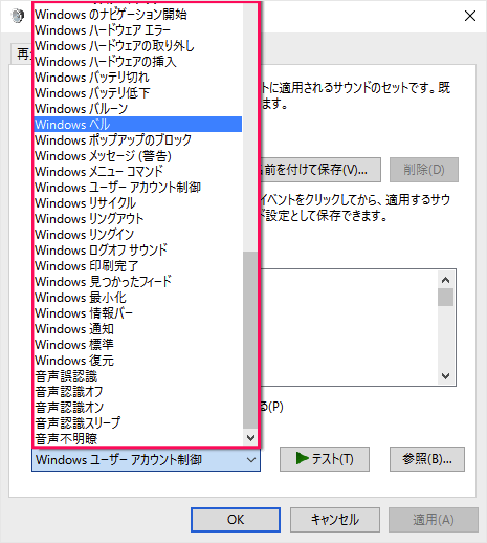Select 'Windows 印刷完了' sound
This screenshot has height=543, width=487.
pos(138,266)
